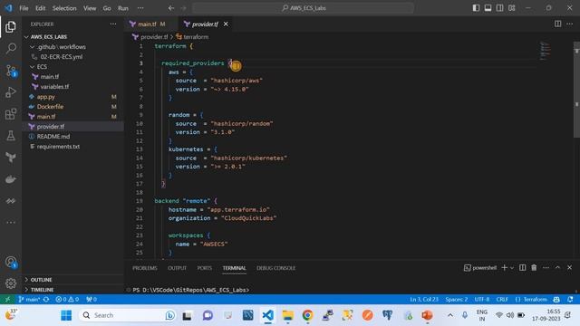
Task: Open the Go menu
Action: [107, 8]
